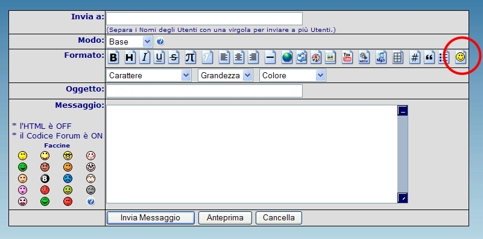The height and width of the screenshot is (239, 483).
Task: Apply italic formatting
Action: tap(145, 57)
